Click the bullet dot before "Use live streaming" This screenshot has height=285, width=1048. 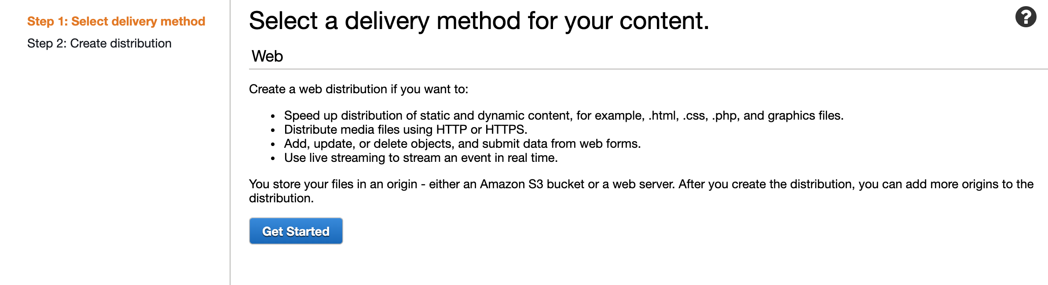[x=273, y=159]
